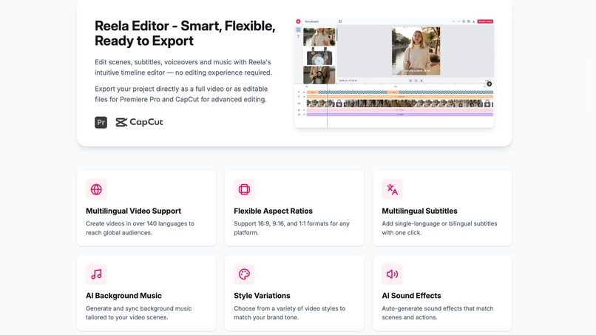Select the third storyboard thumbnail holding a bag
Image resolution: width=596 pixels, height=335 pixels.
point(319,75)
